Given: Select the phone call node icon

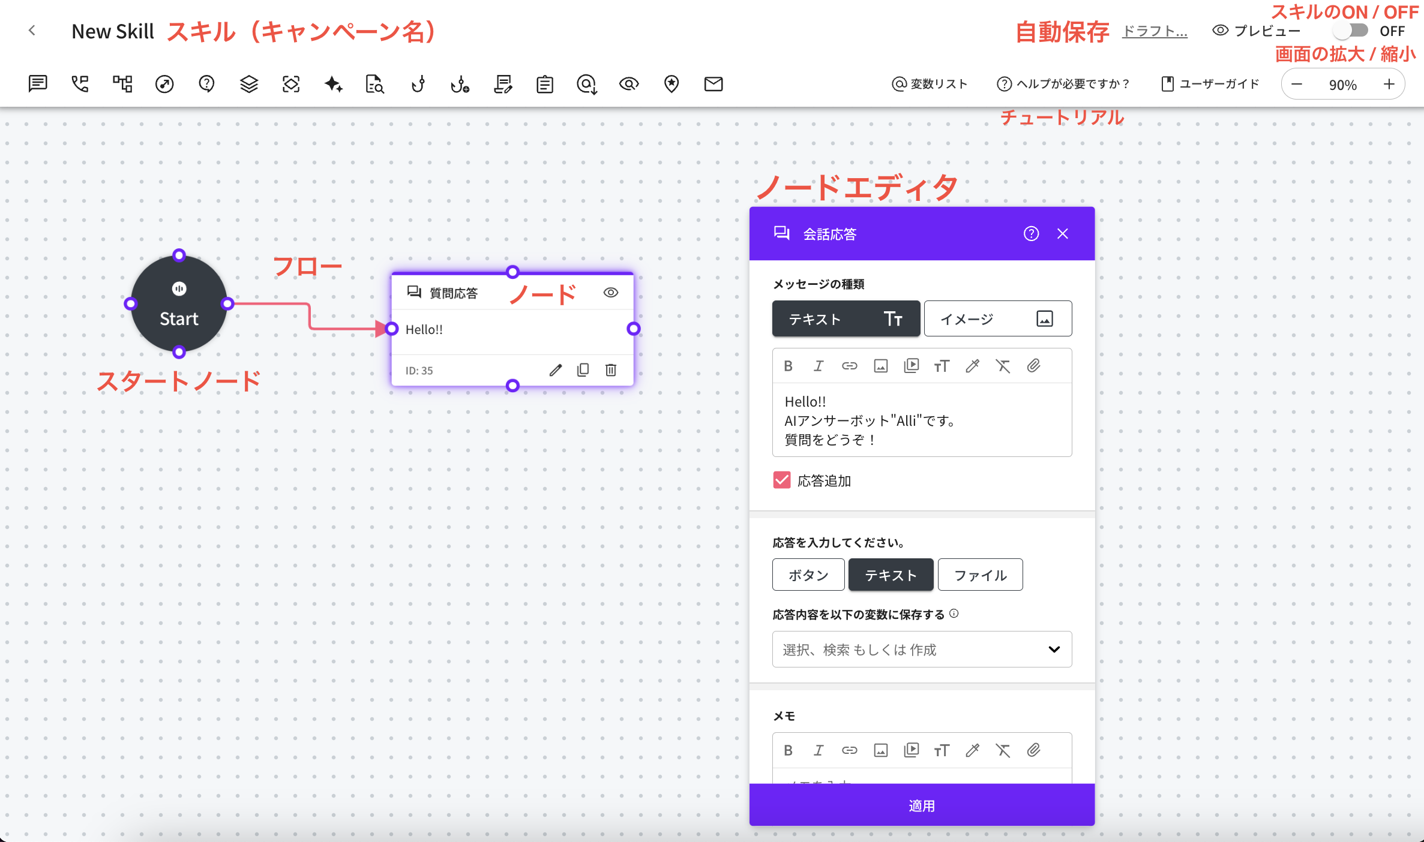Looking at the screenshot, I should click(x=80, y=84).
